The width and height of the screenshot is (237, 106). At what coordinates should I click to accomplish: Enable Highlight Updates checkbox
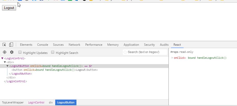(x=20, y=52)
